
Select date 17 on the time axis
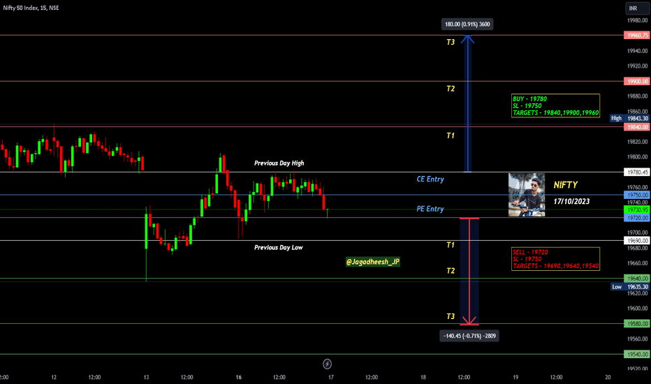pyautogui.click(x=331, y=377)
